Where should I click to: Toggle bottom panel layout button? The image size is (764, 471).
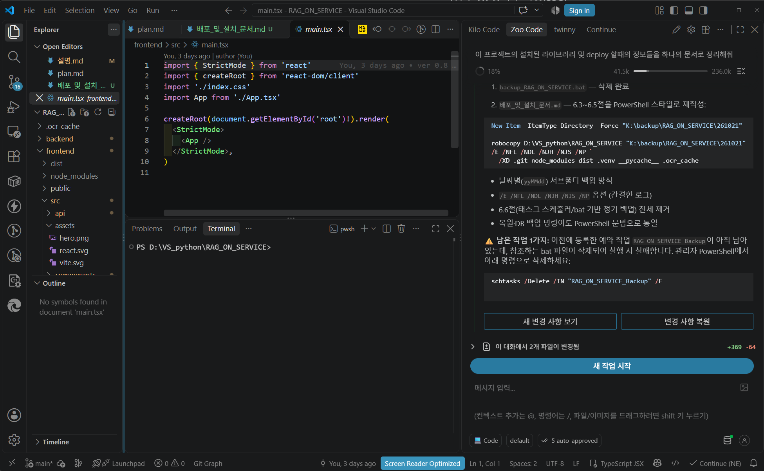click(688, 11)
